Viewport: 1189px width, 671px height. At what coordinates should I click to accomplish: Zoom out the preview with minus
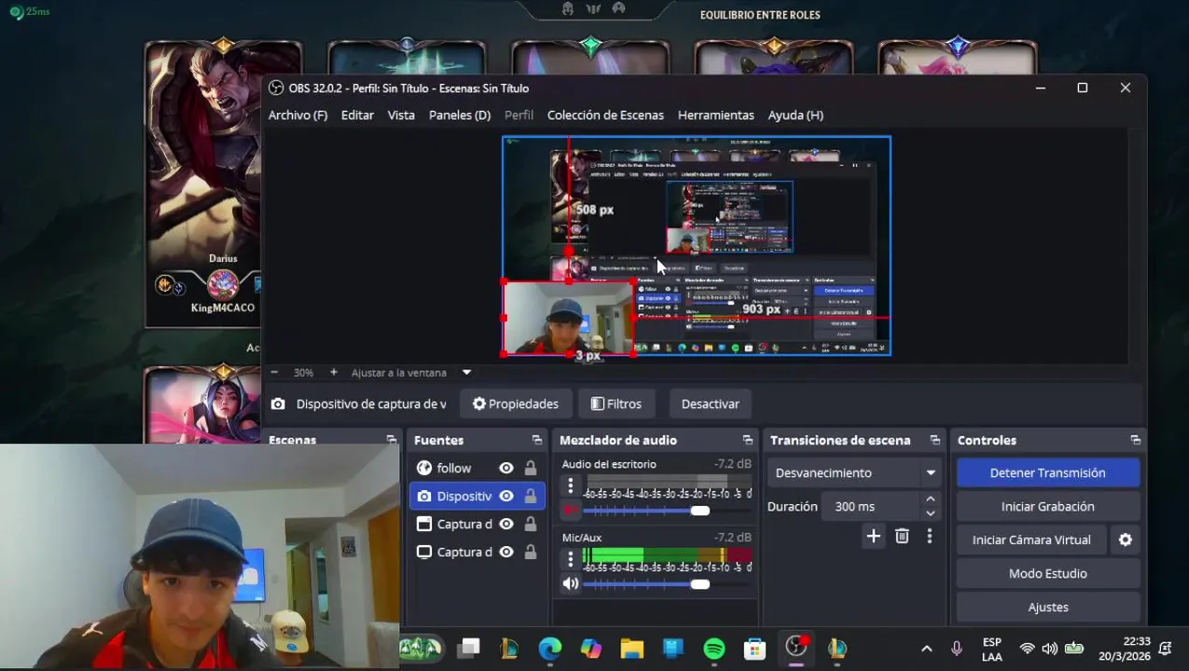pos(274,372)
